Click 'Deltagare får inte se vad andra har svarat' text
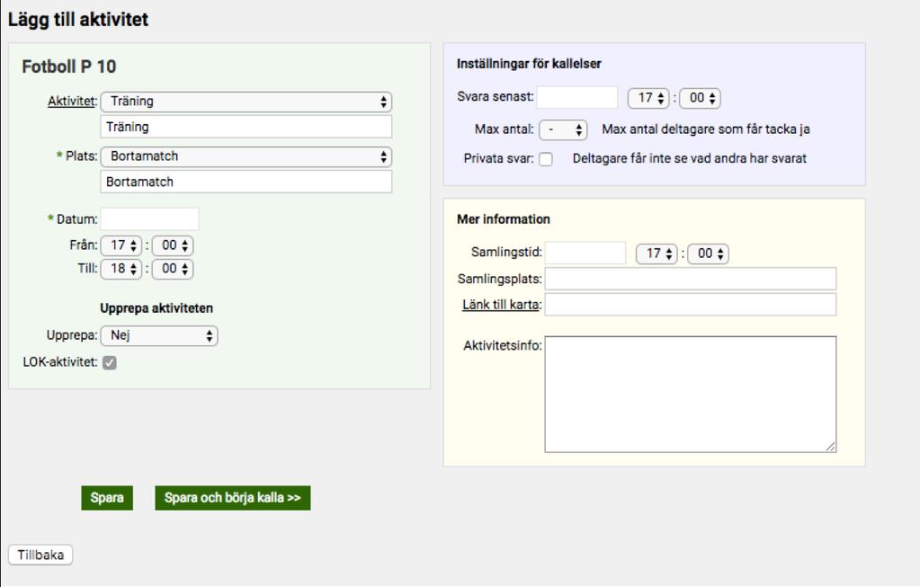 pos(690,158)
